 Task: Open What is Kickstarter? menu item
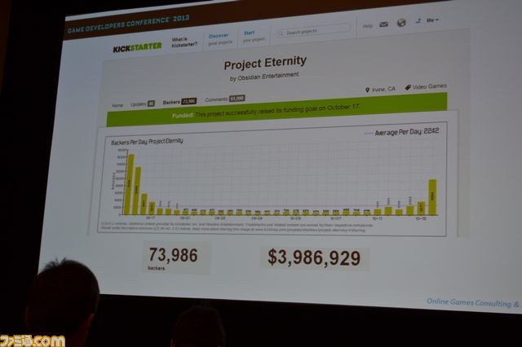coord(184,42)
